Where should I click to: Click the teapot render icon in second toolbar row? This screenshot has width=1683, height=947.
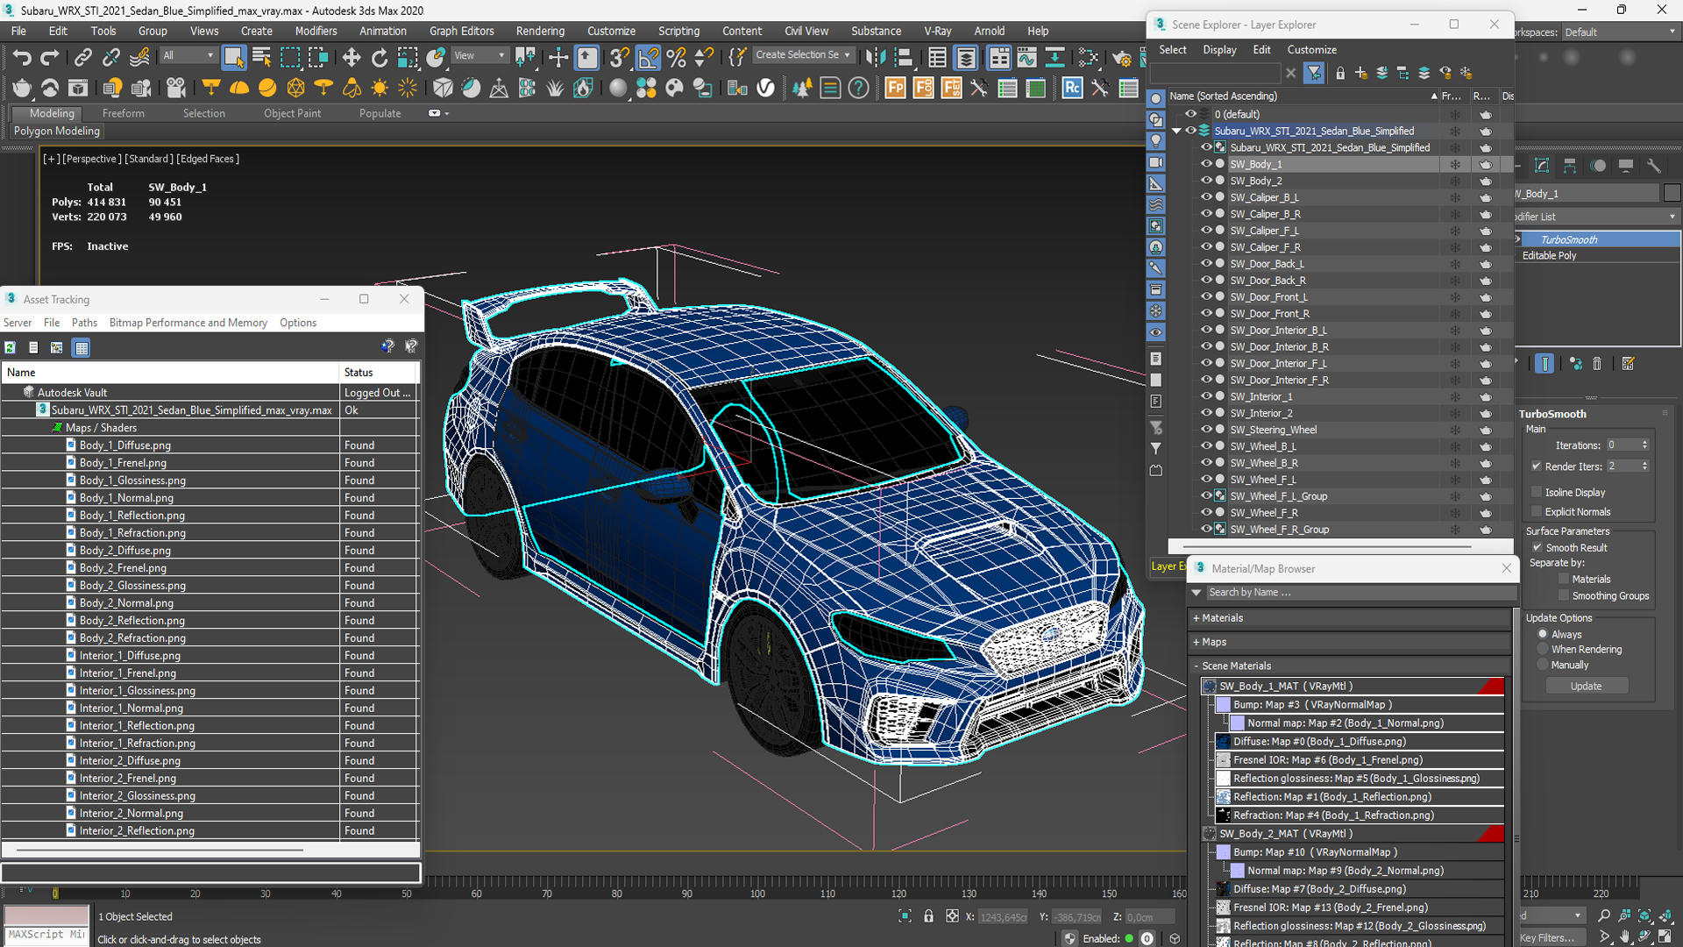21,88
